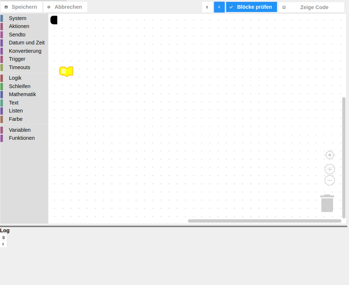
Task: Open the Mathematik block category
Action: (24, 94)
